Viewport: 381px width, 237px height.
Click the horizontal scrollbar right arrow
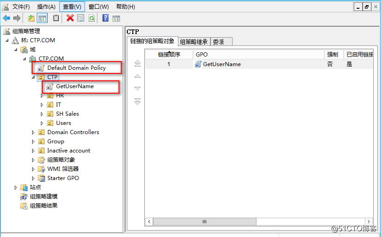(x=369, y=221)
